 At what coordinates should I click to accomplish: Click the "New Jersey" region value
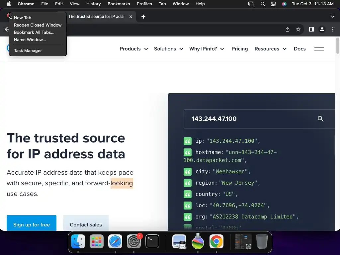tap(238, 183)
